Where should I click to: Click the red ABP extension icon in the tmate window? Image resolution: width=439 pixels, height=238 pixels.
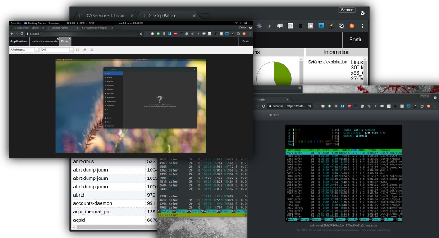[x=349, y=106]
